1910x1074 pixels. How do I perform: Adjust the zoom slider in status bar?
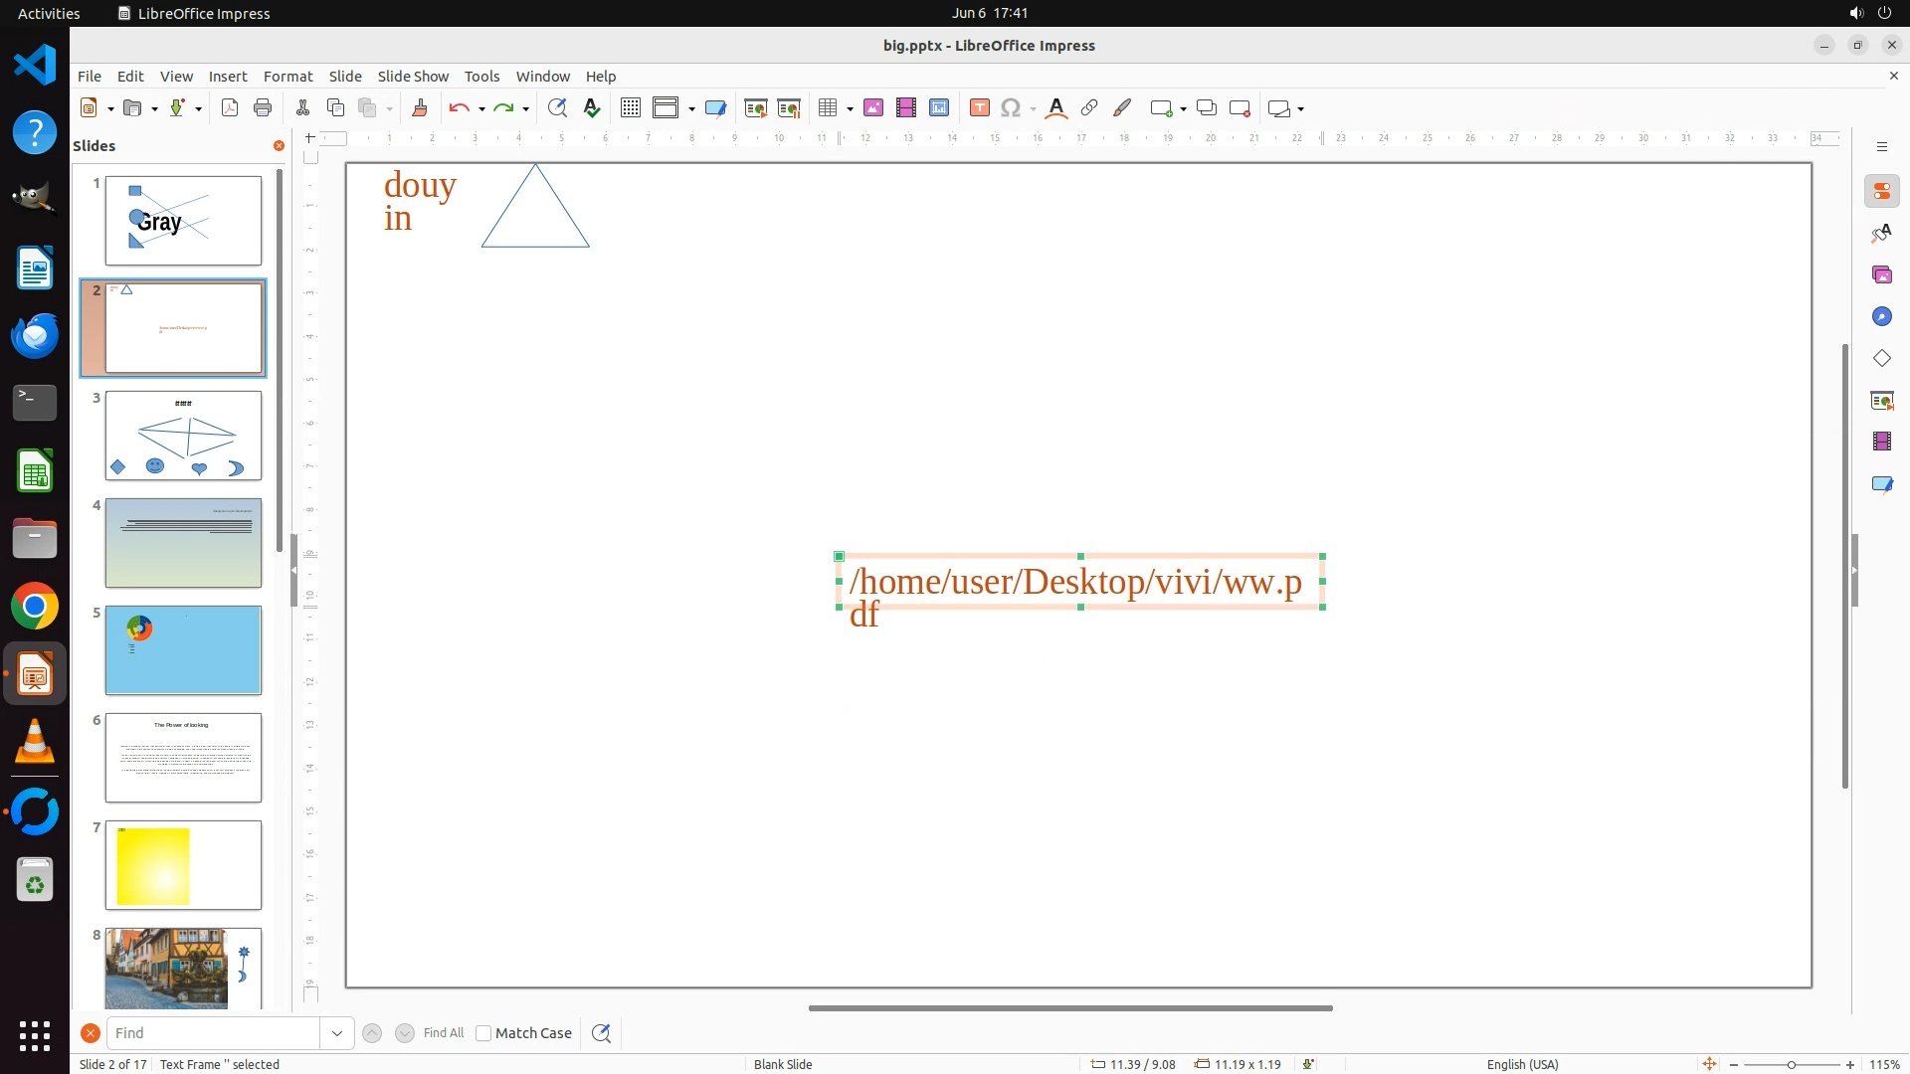[x=1791, y=1065]
